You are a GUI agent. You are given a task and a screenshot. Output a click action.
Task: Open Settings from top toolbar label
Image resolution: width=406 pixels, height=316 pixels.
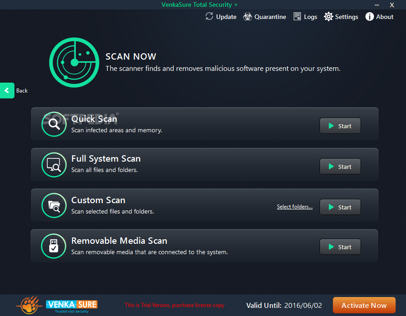[346, 17]
